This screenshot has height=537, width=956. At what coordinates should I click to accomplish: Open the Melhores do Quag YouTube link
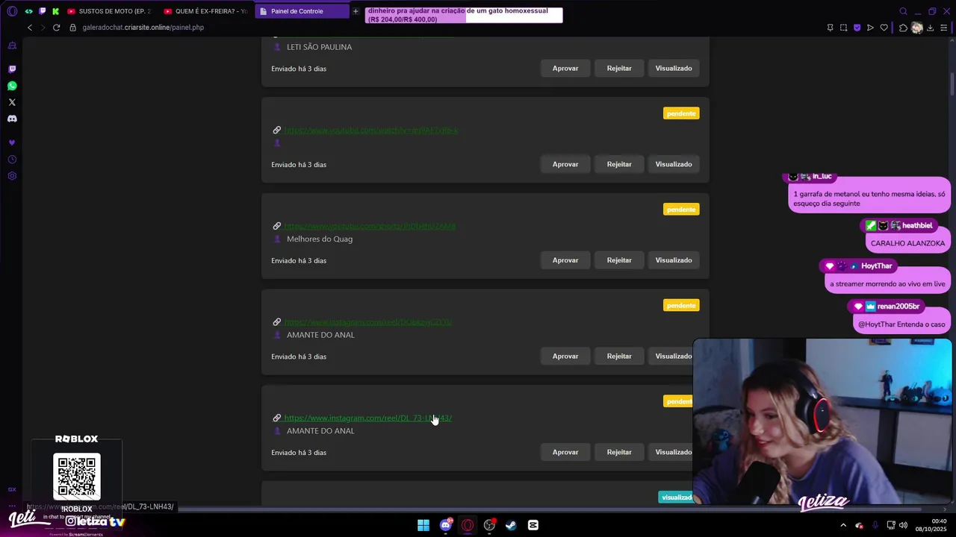pyautogui.click(x=370, y=226)
